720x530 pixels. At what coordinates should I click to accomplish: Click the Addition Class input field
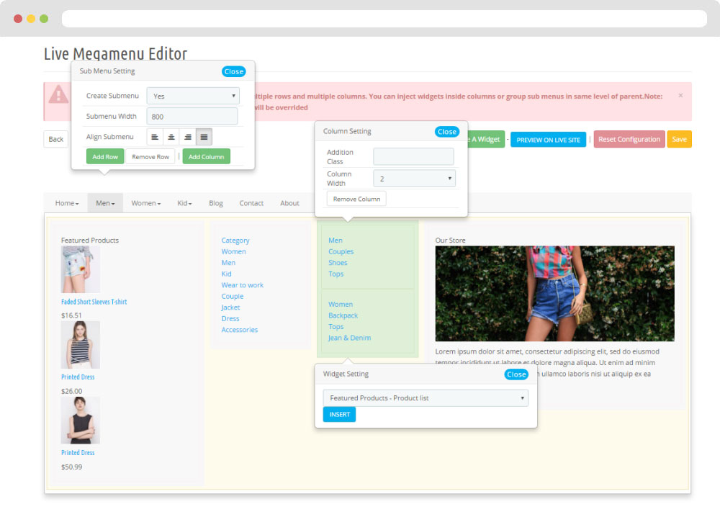[413, 156]
